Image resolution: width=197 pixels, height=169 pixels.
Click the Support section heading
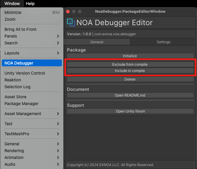[x=75, y=105]
